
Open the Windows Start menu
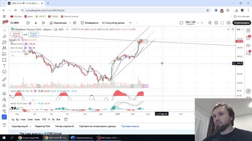pos(4,137)
